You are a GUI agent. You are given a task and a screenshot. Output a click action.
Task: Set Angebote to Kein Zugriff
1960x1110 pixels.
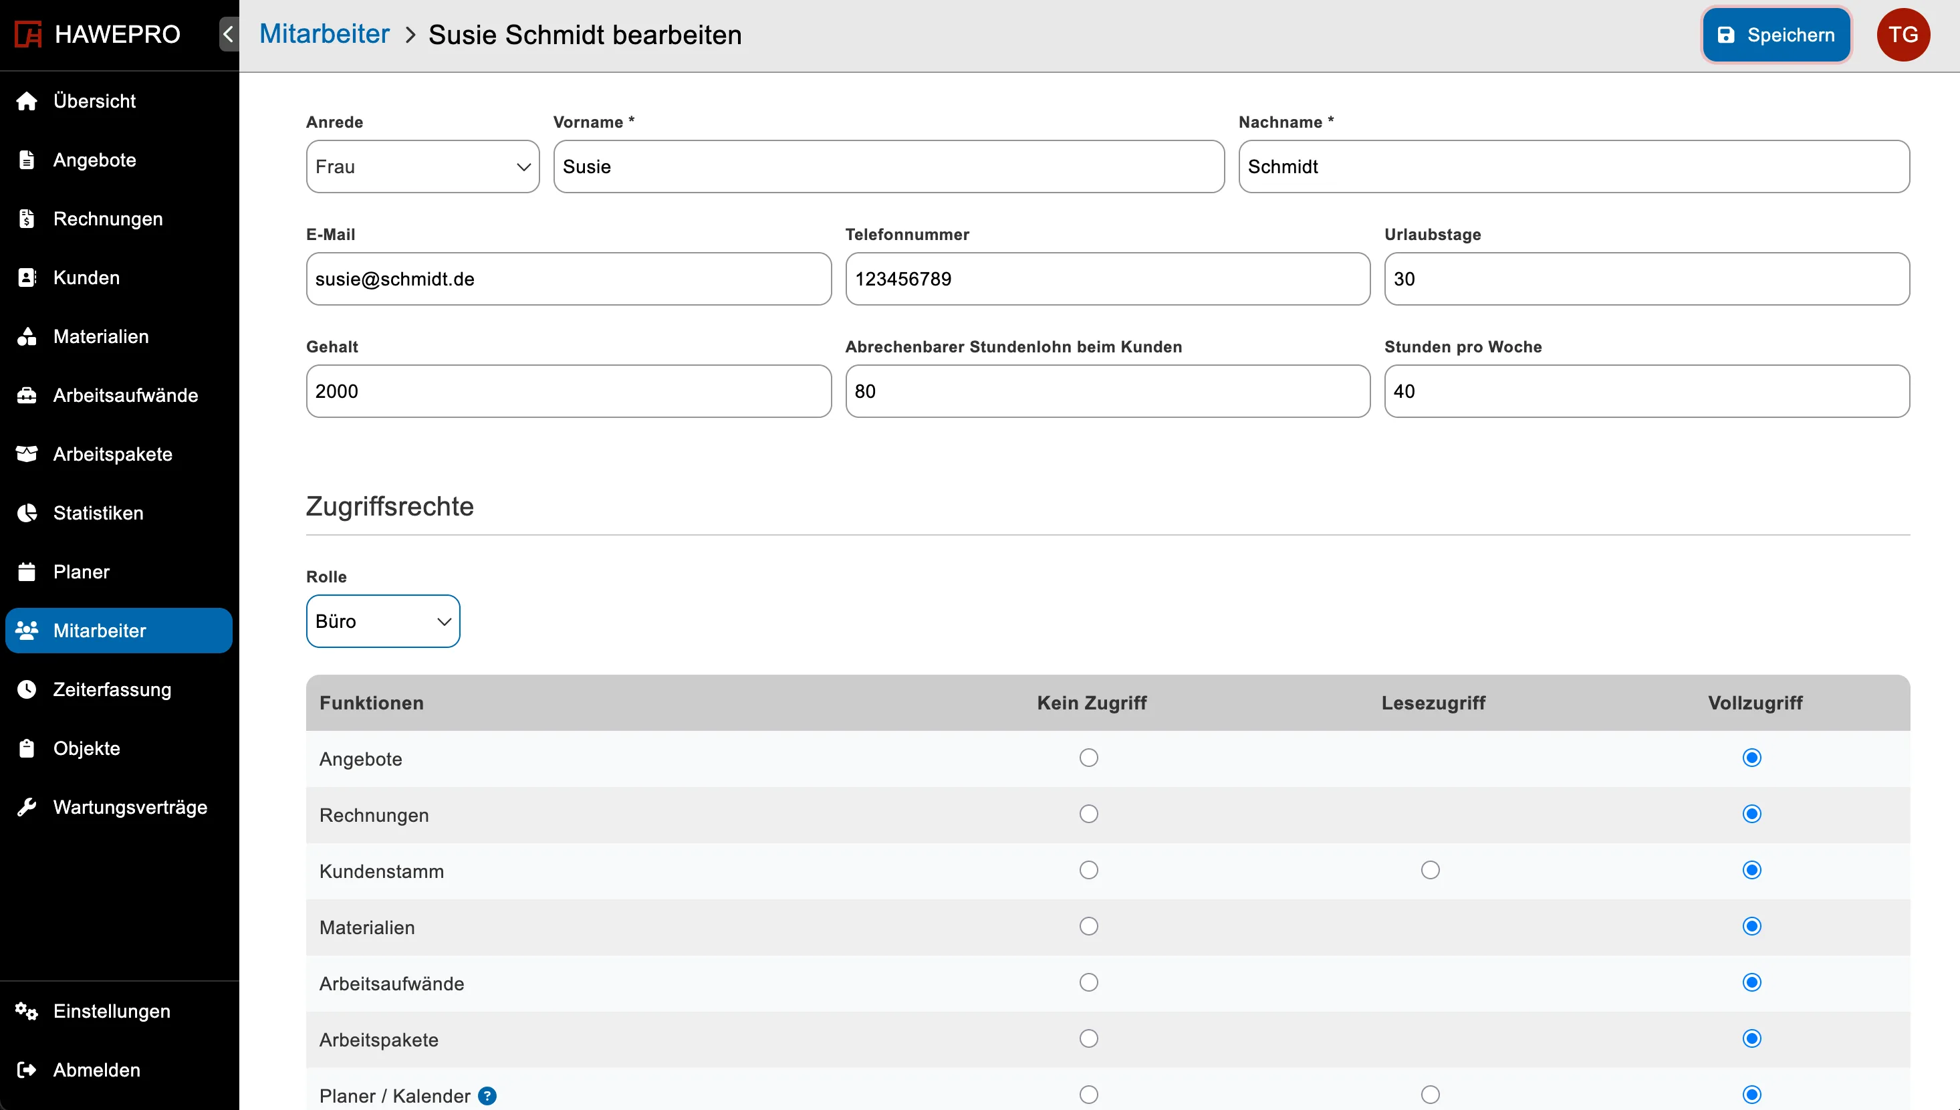coord(1088,758)
